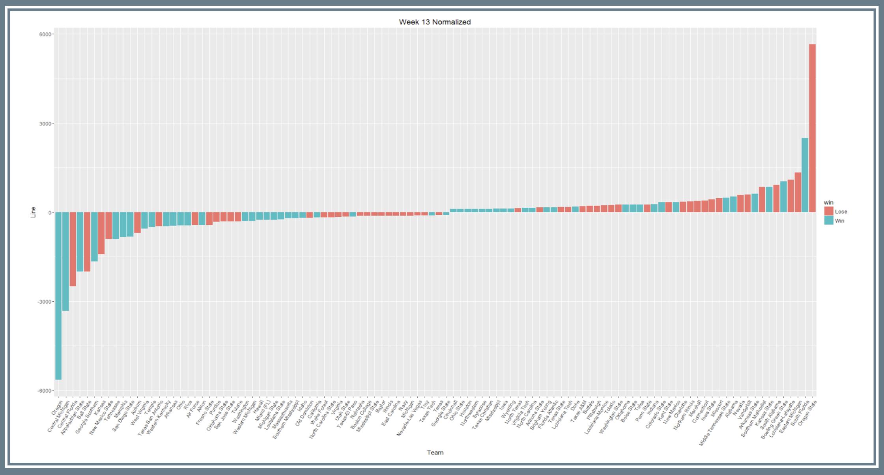Click the 'Win' legend text
Screen dimensions: 884x475
tap(839, 221)
